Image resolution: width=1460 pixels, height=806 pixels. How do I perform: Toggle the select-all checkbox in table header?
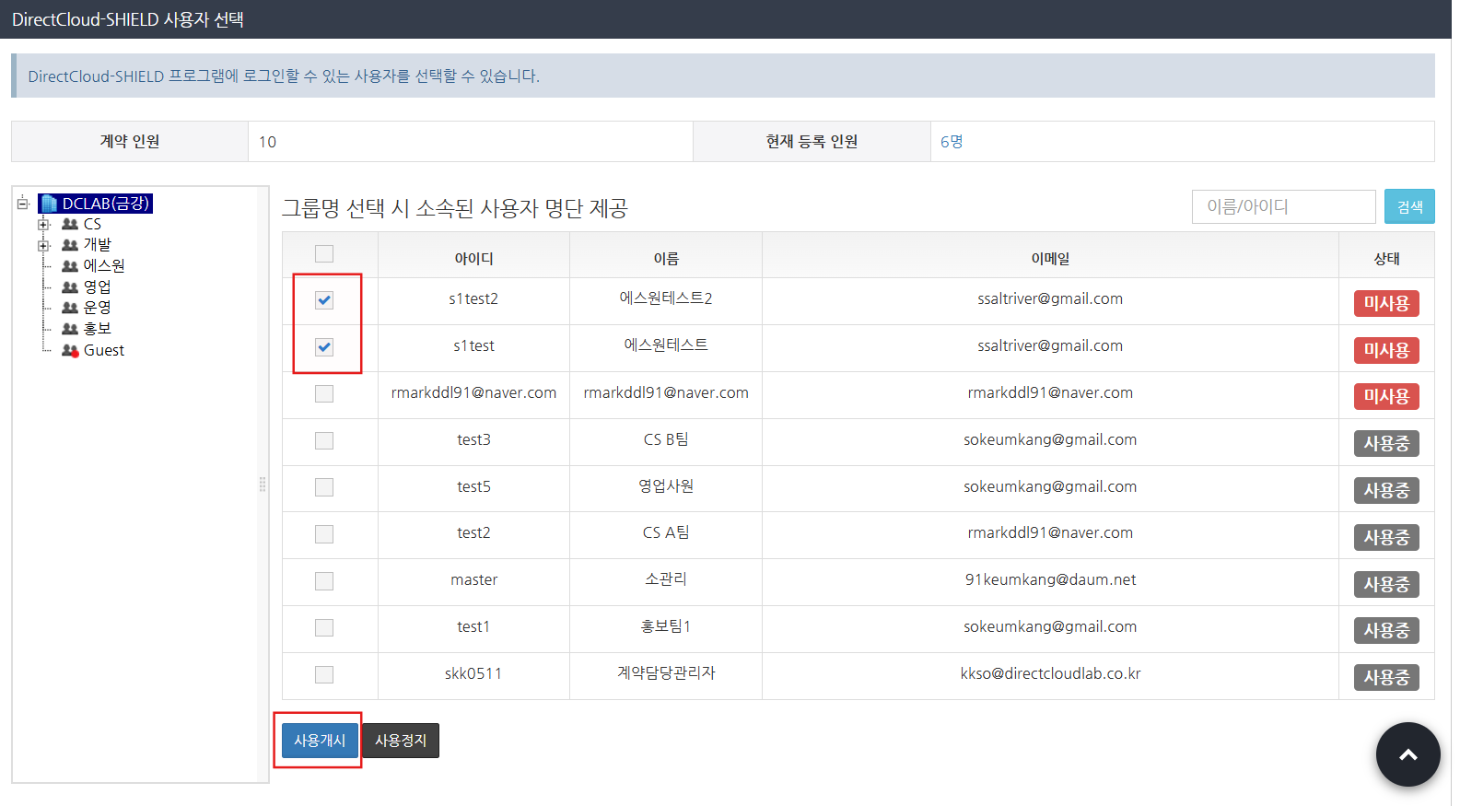[x=324, y=254]
